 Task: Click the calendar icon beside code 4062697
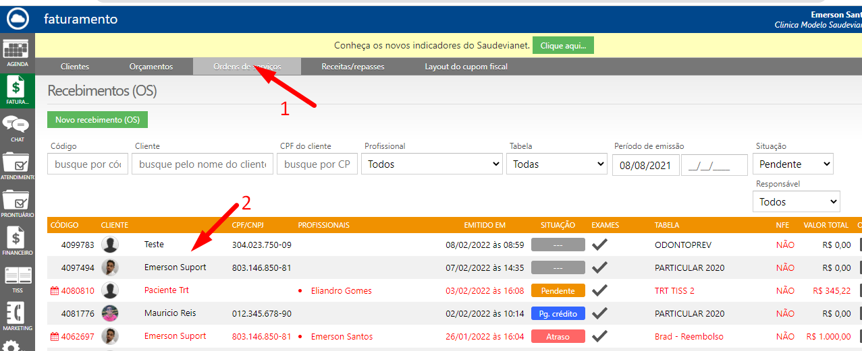[x=55, y=336]
